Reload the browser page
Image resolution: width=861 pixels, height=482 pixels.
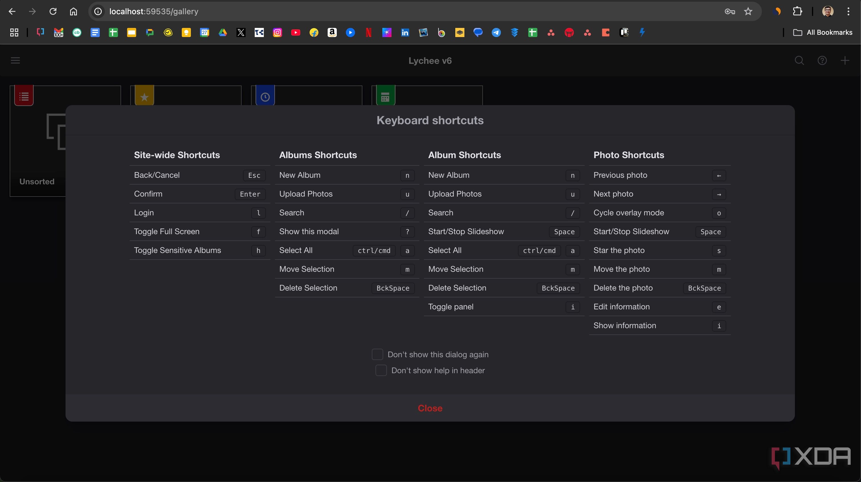[53, 11]
